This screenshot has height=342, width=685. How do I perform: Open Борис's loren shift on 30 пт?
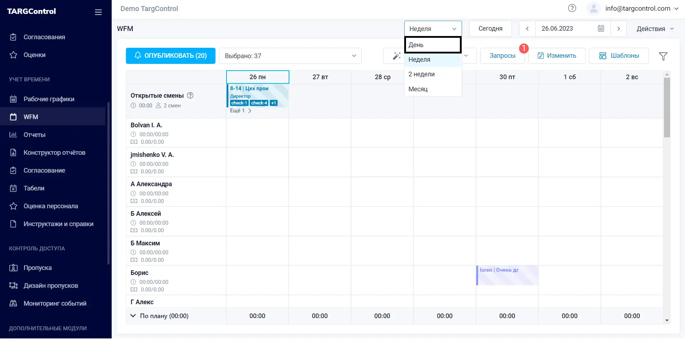[x=507, y=275]
